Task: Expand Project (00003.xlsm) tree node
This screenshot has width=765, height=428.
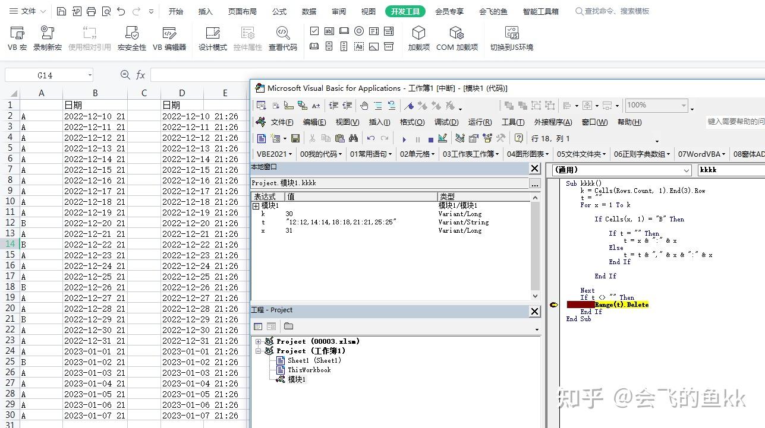Action: tap(259, 341)
